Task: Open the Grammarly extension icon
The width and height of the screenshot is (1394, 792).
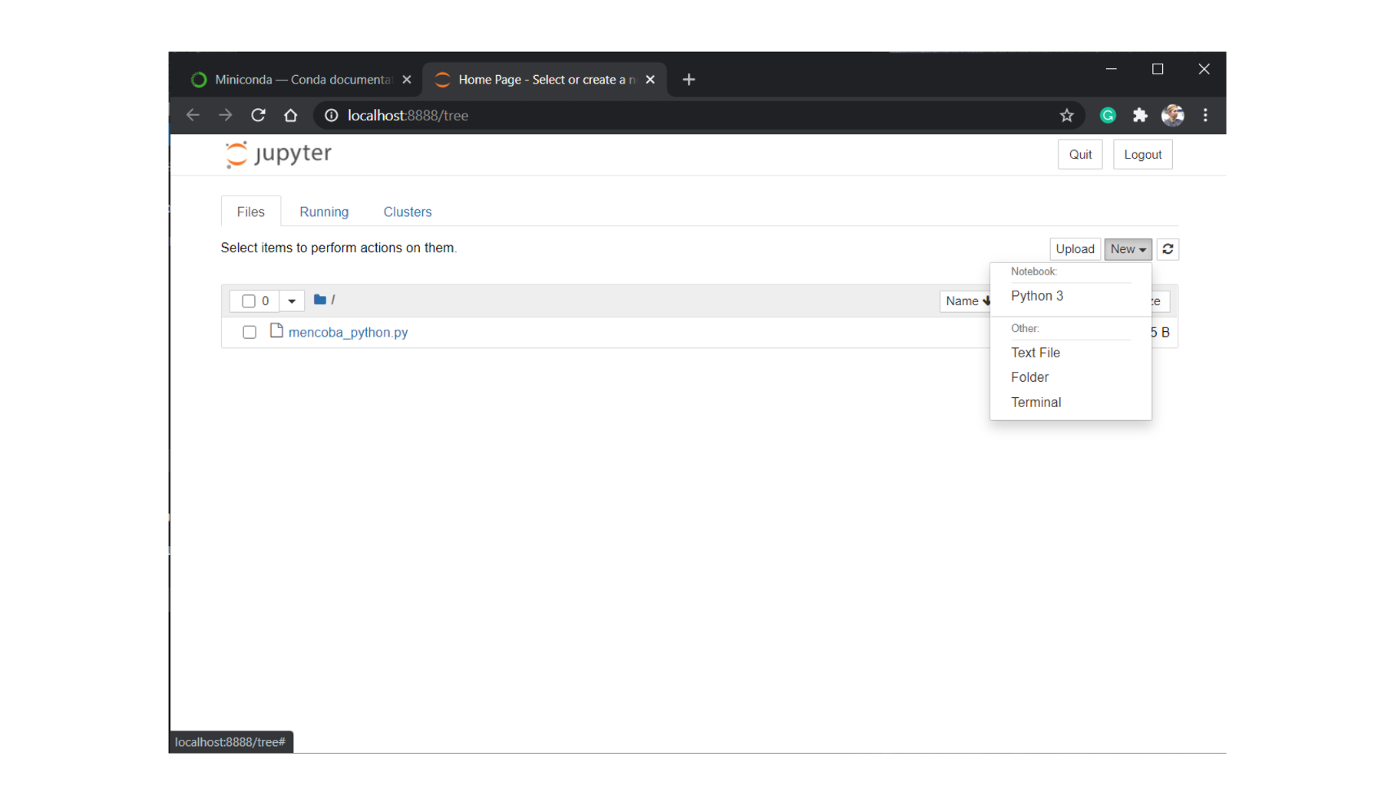Action: [1108, 115]
